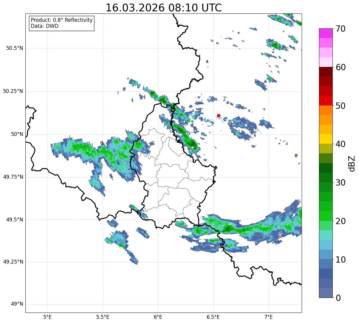The width and height of the screenshot is (359, 323).
Task: Click the orange colorbar swatch below 50 dBZ
Action: point(326,110)
